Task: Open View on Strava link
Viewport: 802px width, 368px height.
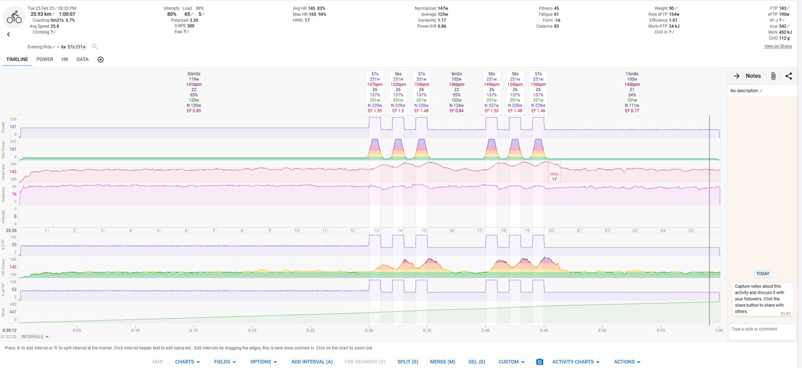Action: point(778,46)
